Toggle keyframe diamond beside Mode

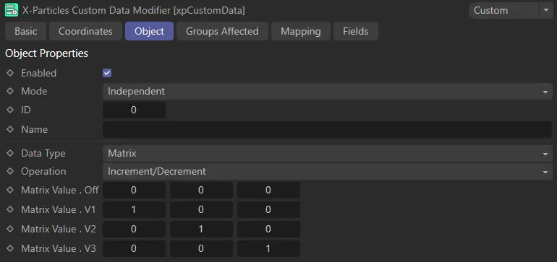tap(10, 91)
